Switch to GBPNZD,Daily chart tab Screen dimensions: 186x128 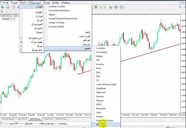[61, 119]
